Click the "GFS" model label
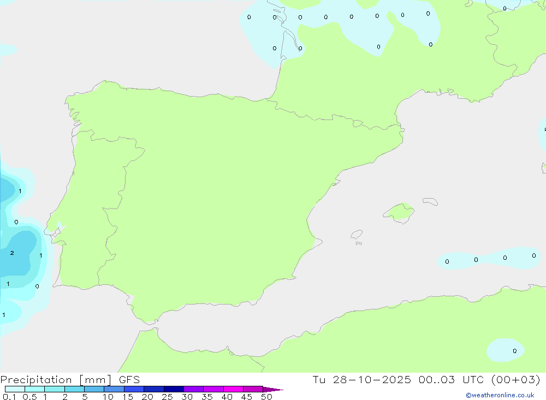 tap(129, 379)
